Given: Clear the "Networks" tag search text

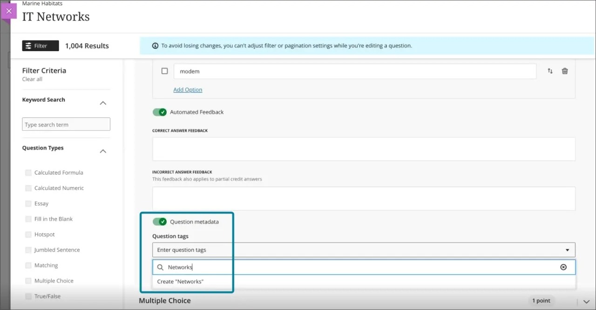Looking at the screenshot, I should click(563, 267).
